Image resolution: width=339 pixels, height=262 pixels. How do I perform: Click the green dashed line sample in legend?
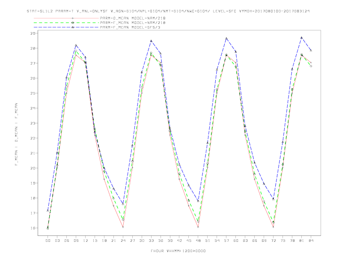(66, 23)
